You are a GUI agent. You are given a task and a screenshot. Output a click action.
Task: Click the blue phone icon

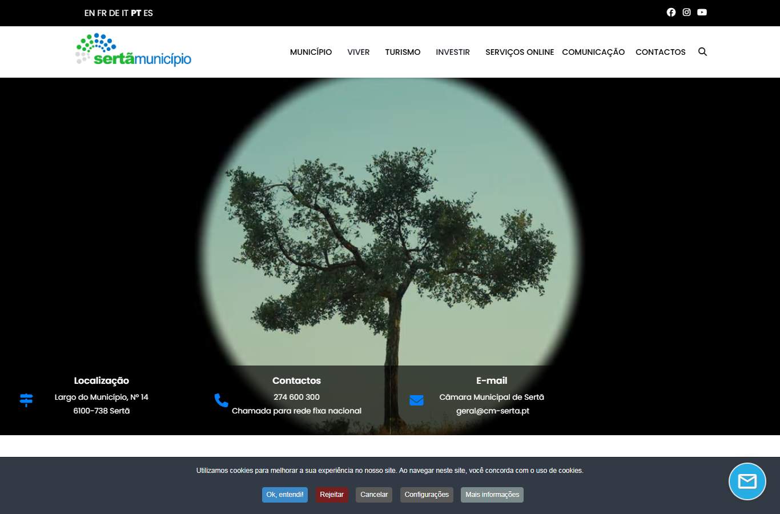tap(221, 400)
